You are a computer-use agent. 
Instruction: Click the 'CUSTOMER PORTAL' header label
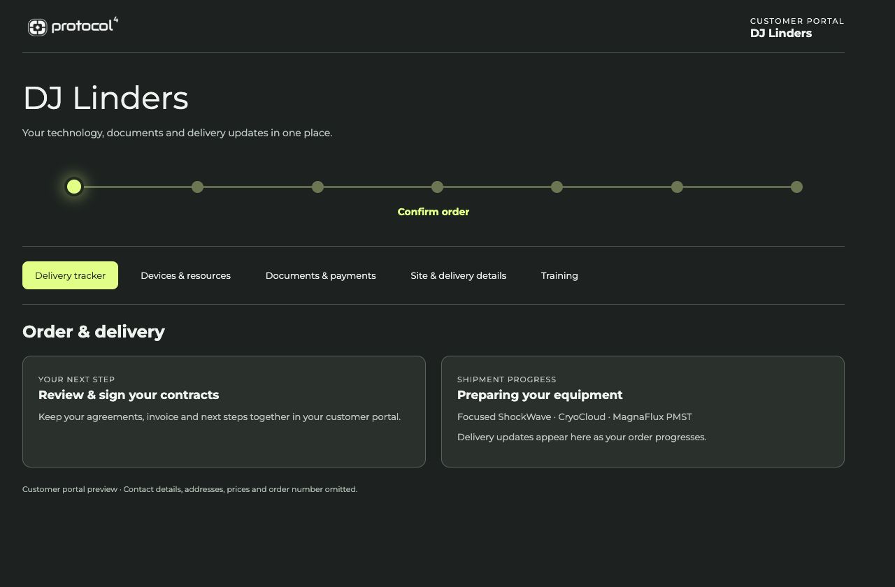click(797, 21)
